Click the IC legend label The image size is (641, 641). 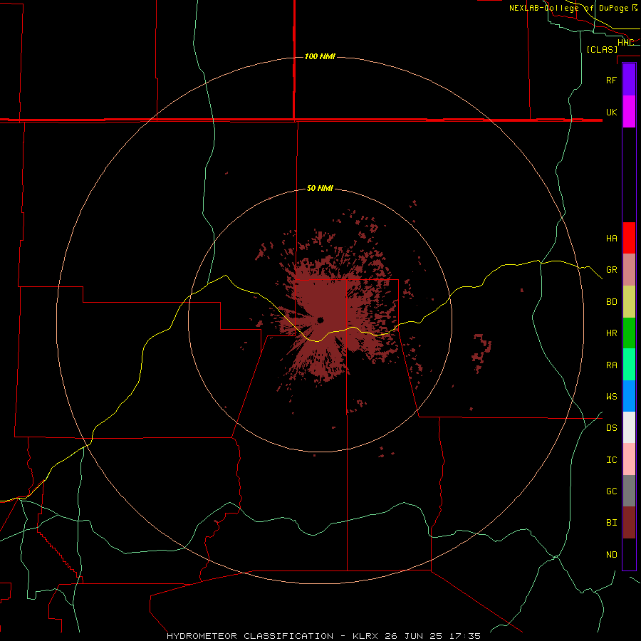point(612,460)
